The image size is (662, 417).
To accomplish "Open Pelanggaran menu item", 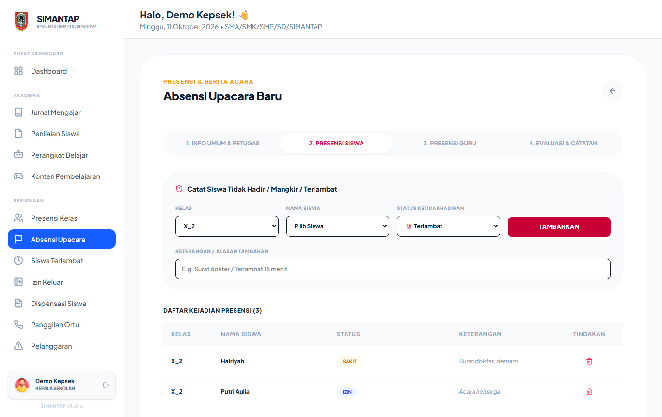I will [x=62, y=346].
